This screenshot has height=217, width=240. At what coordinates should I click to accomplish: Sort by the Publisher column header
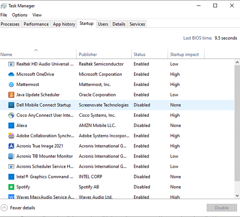[x=104, y=54]
